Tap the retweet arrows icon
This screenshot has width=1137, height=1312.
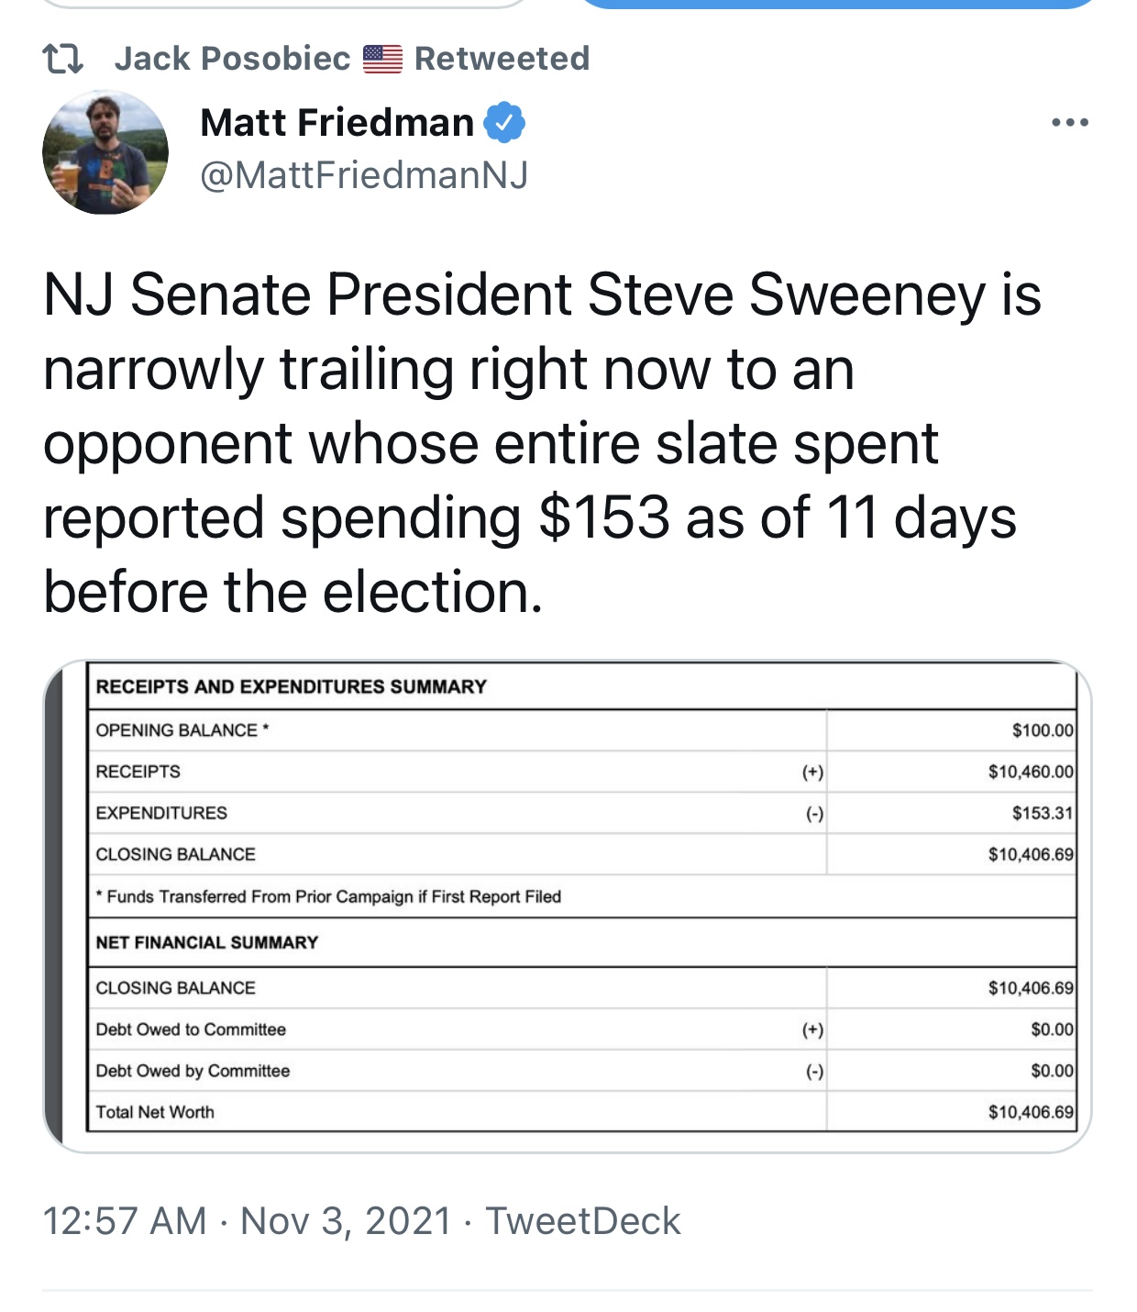click(x=63, y=60)
